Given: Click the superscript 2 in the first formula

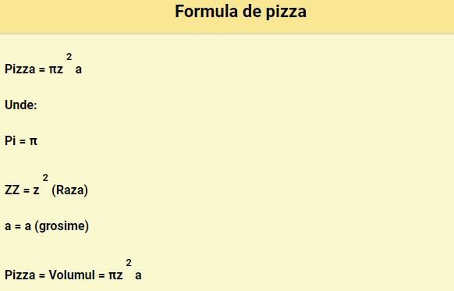Looking at the screenshot, I should (x=69, y=57).
